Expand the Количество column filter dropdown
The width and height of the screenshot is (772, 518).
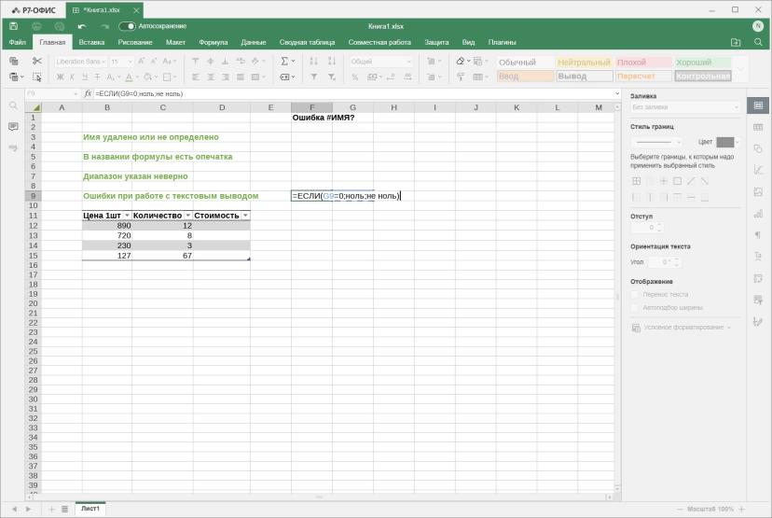click(188, 216)
